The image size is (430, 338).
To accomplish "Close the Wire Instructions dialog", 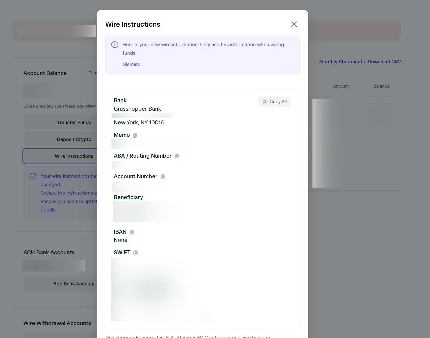I will (294, 24).
